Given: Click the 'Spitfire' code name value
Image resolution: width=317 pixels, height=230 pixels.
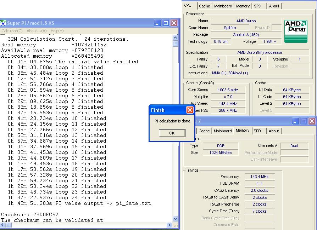Looking at the screenshot, I should pyautogui.click(x=230, y=28).
